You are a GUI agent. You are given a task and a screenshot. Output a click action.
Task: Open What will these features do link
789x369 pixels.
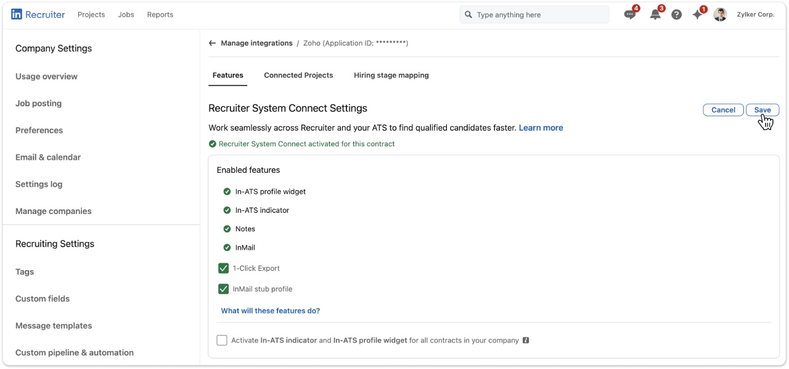(x=271, y=311)
